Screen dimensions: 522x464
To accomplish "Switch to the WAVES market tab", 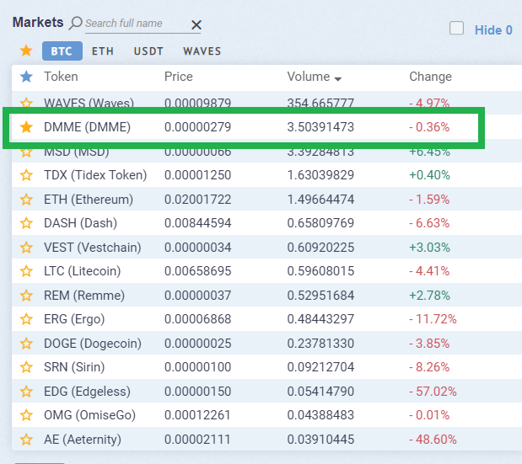I will point(202,51).
